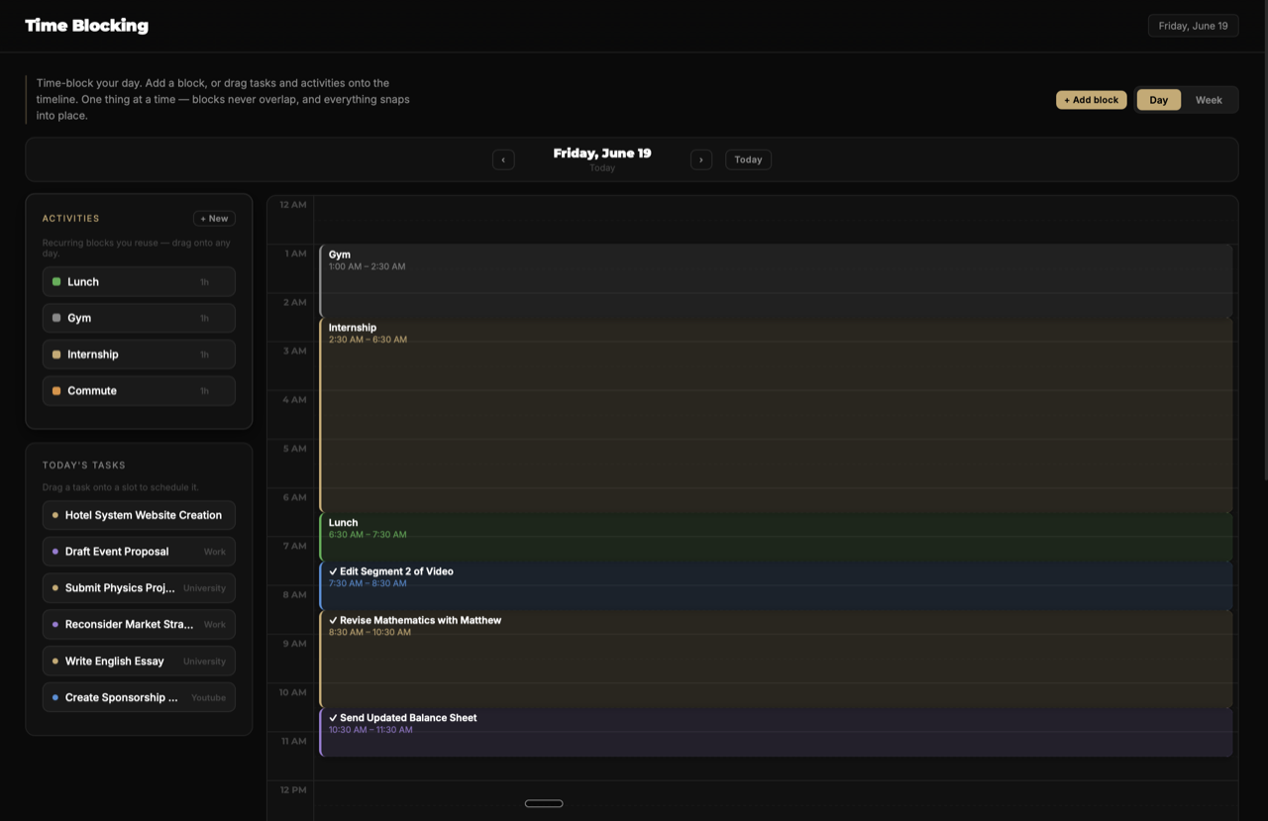Go to the previous day arrow

coord(503,159)
